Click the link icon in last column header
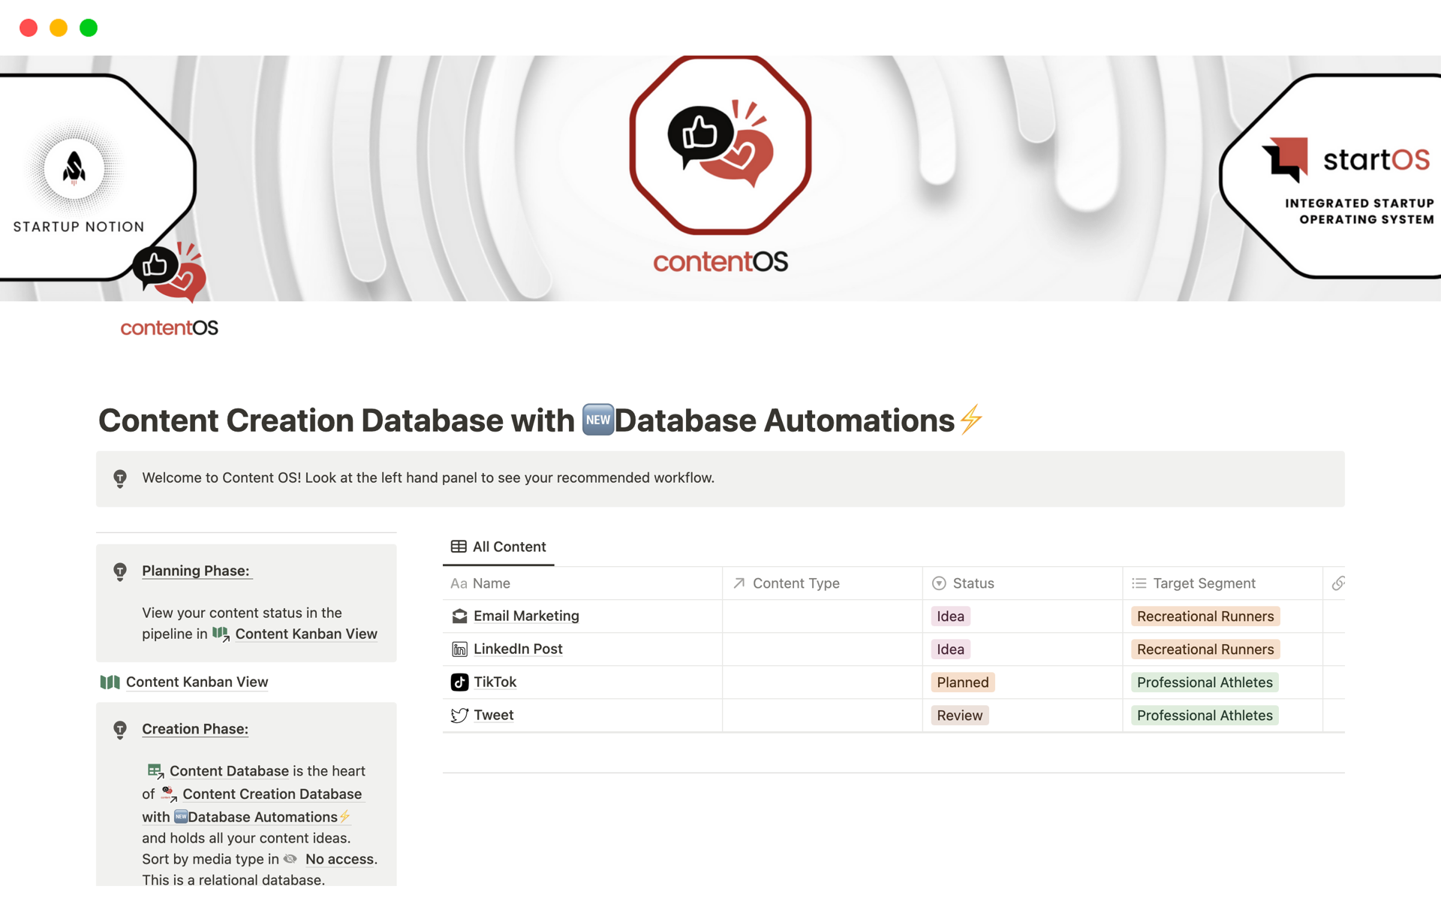Viewport: 1441px width, 901px height. pyautogui.click(x=1338, y=583)
